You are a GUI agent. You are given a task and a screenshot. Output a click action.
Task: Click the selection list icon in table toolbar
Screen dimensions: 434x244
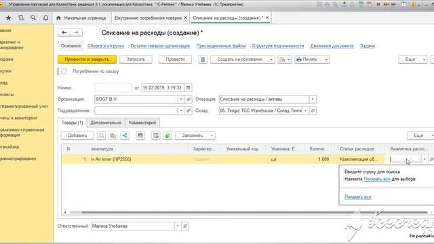pyautogui.click(x=156, y=136)
